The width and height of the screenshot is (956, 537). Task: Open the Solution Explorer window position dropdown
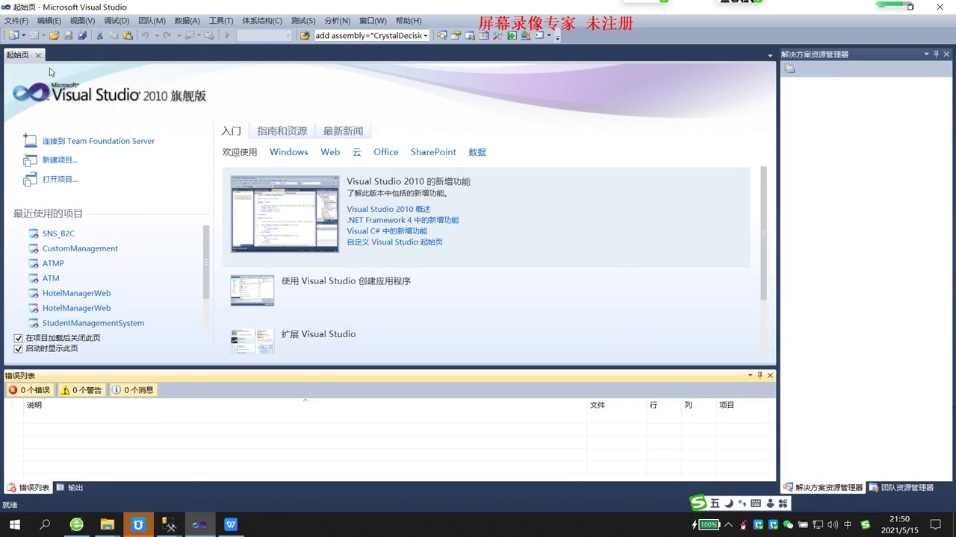point(926,54)
